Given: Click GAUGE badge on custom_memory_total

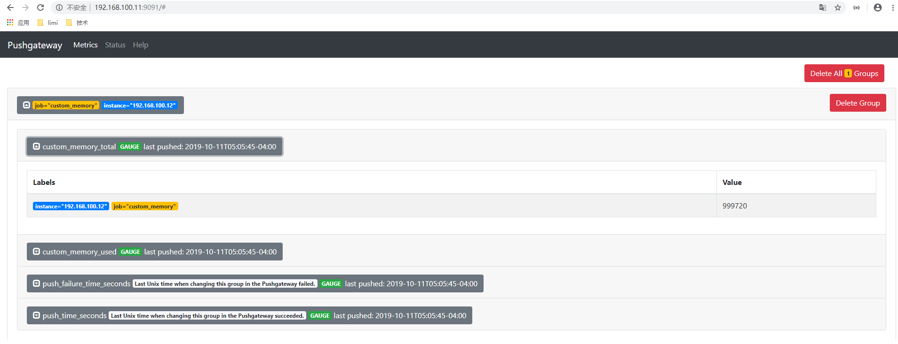Looking at the screenshot, I should [x=130, y=147].
